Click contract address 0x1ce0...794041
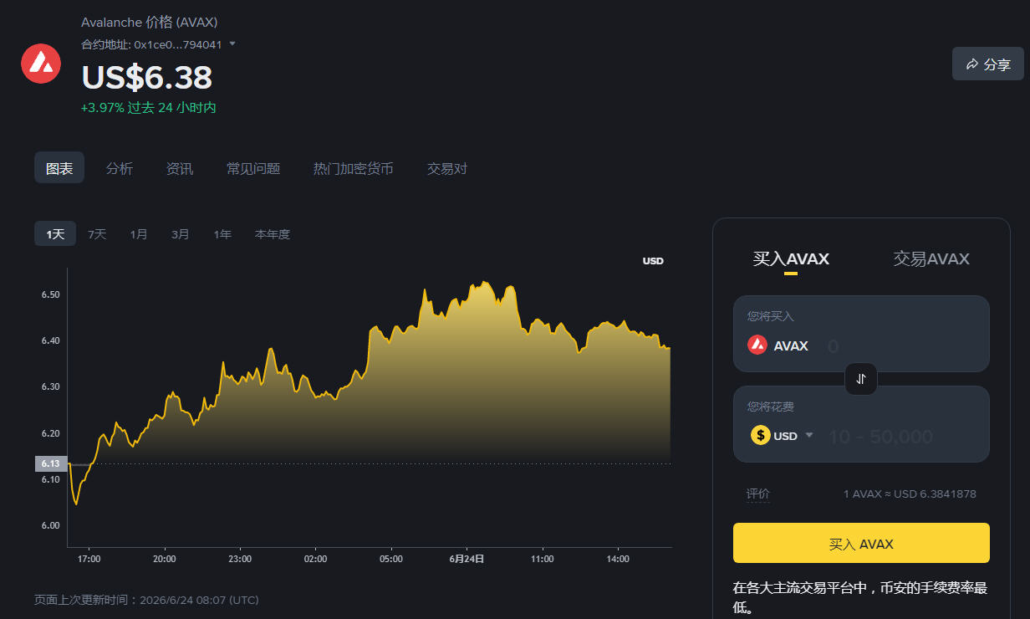Image resolution: width=1030 pixels, height=619 pixels. pos(178,43)
